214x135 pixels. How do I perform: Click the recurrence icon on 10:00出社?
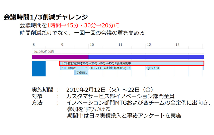point(86,68)
